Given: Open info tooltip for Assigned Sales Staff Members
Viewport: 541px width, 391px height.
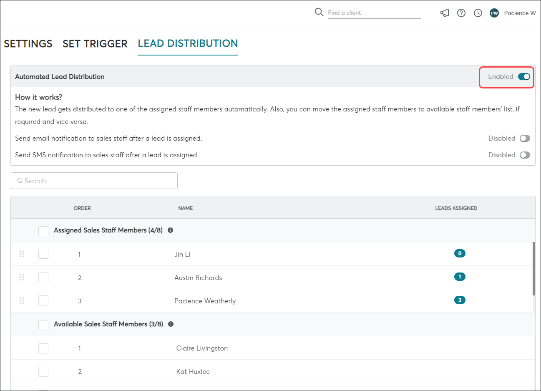Looking at the screenshot, I should [x=170, y=230].
